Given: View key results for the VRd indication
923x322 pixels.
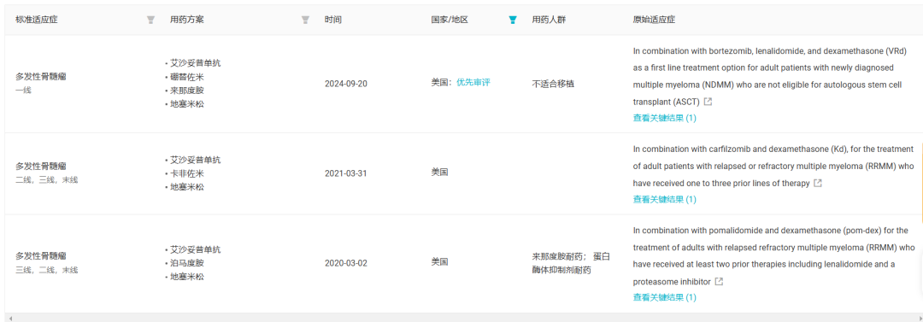Looking at the screenshot, I should [x=664, y=118].
